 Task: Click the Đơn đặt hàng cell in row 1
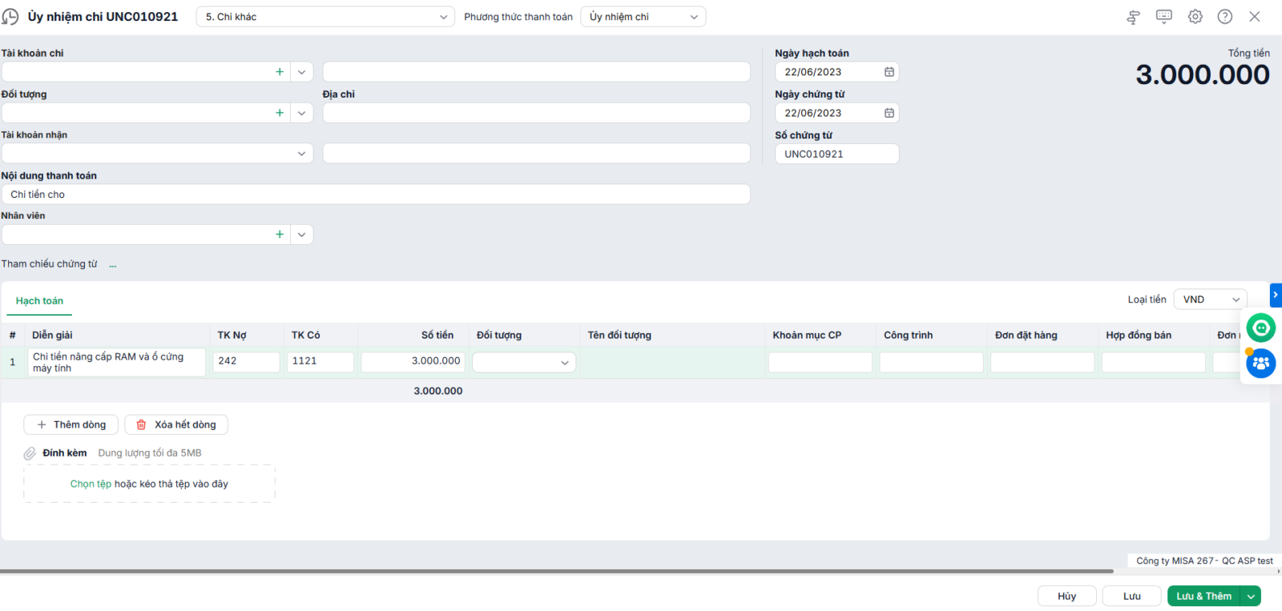point(1042,363)
